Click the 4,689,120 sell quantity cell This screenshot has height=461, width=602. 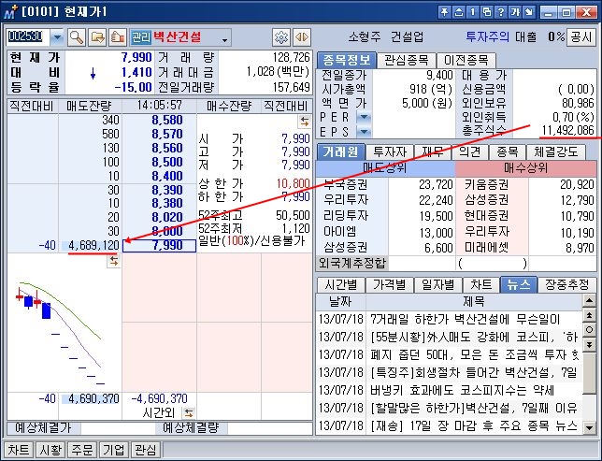[91, 245]
